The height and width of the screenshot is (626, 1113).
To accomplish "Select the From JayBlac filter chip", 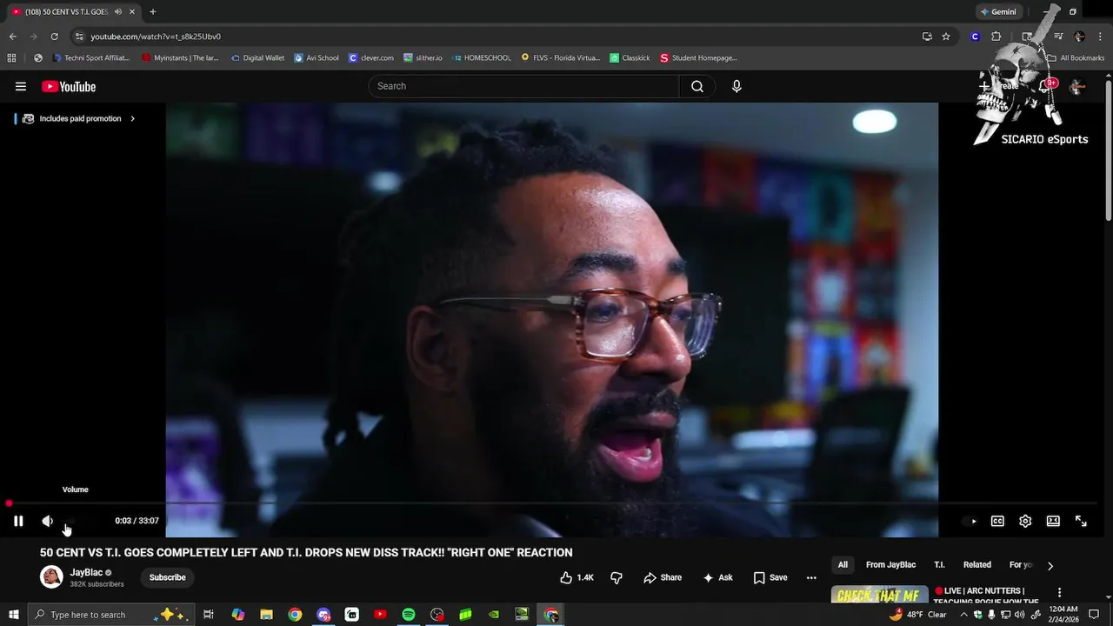I will pos(890,565).
